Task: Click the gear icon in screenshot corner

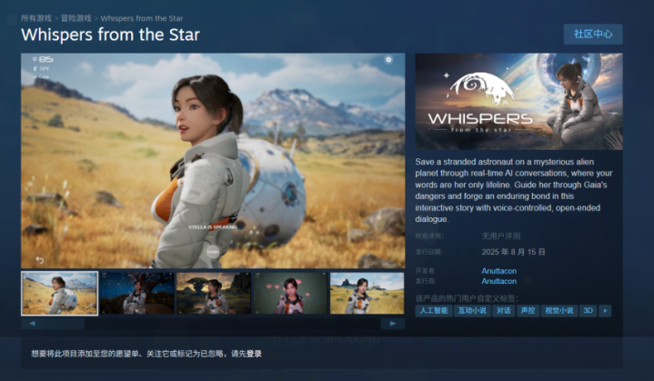Action: point(388,60)
